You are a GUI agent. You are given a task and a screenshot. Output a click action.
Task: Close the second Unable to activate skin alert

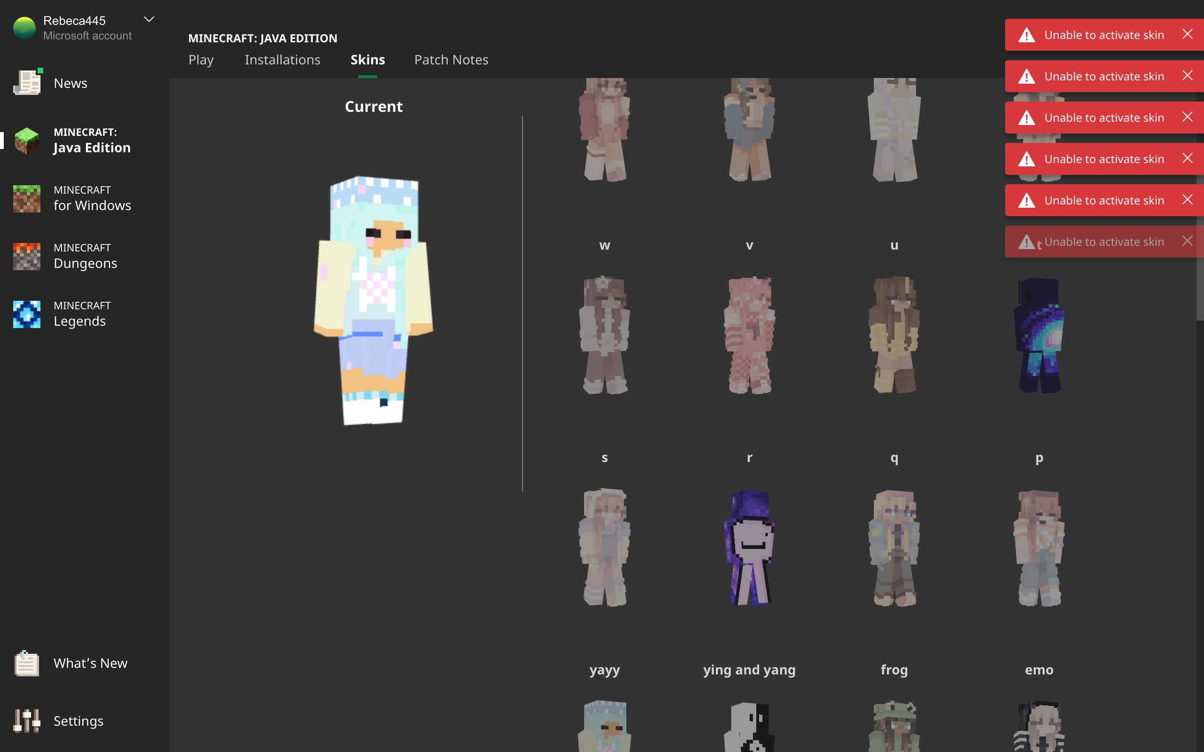click(x=1187, y=76)
